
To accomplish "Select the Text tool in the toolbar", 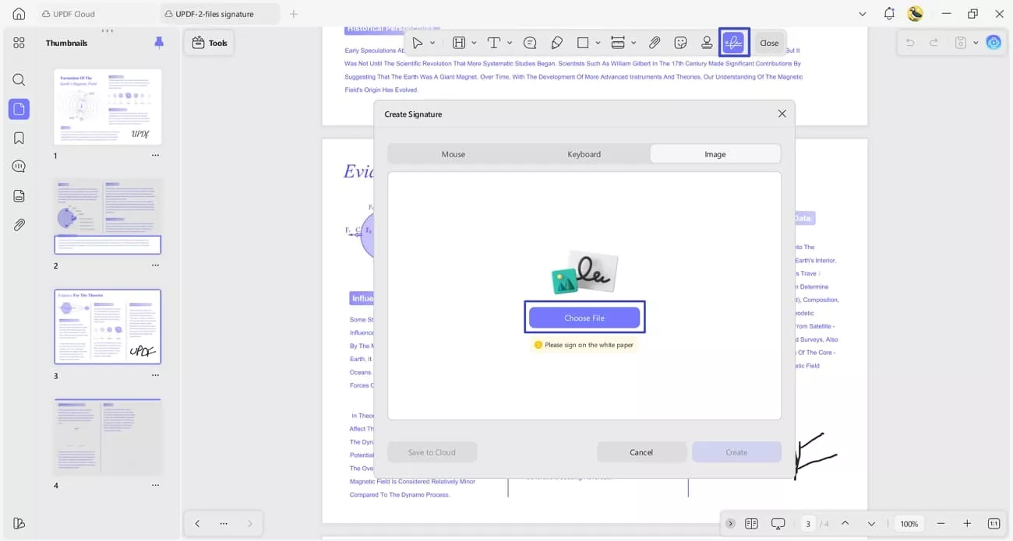I will point(496,43).
